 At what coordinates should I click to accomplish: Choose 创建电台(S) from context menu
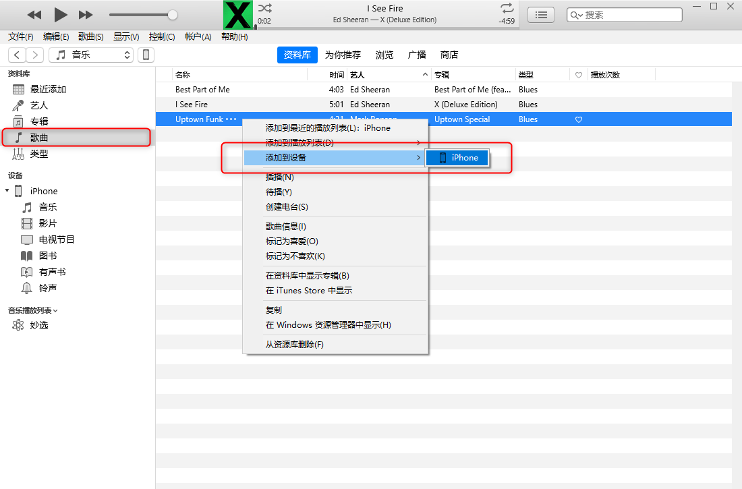pos(335,207)
